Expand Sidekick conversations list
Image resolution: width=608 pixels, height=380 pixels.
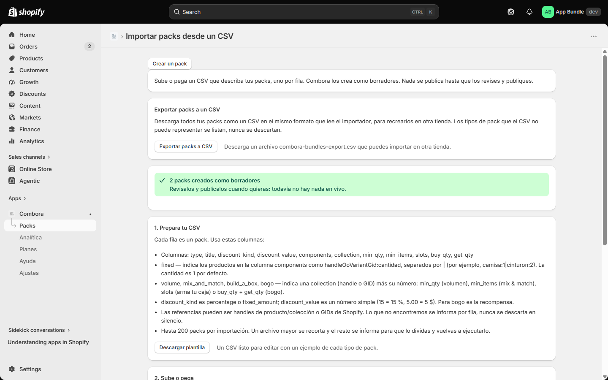tap(39, 330)
